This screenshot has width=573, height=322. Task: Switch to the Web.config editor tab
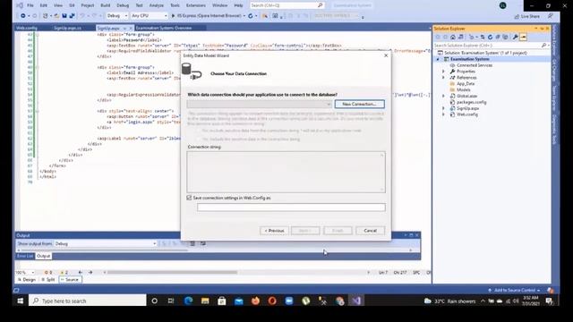27,28
